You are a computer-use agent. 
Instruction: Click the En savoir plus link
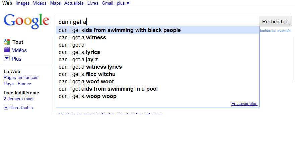click(x=244, y=104)
